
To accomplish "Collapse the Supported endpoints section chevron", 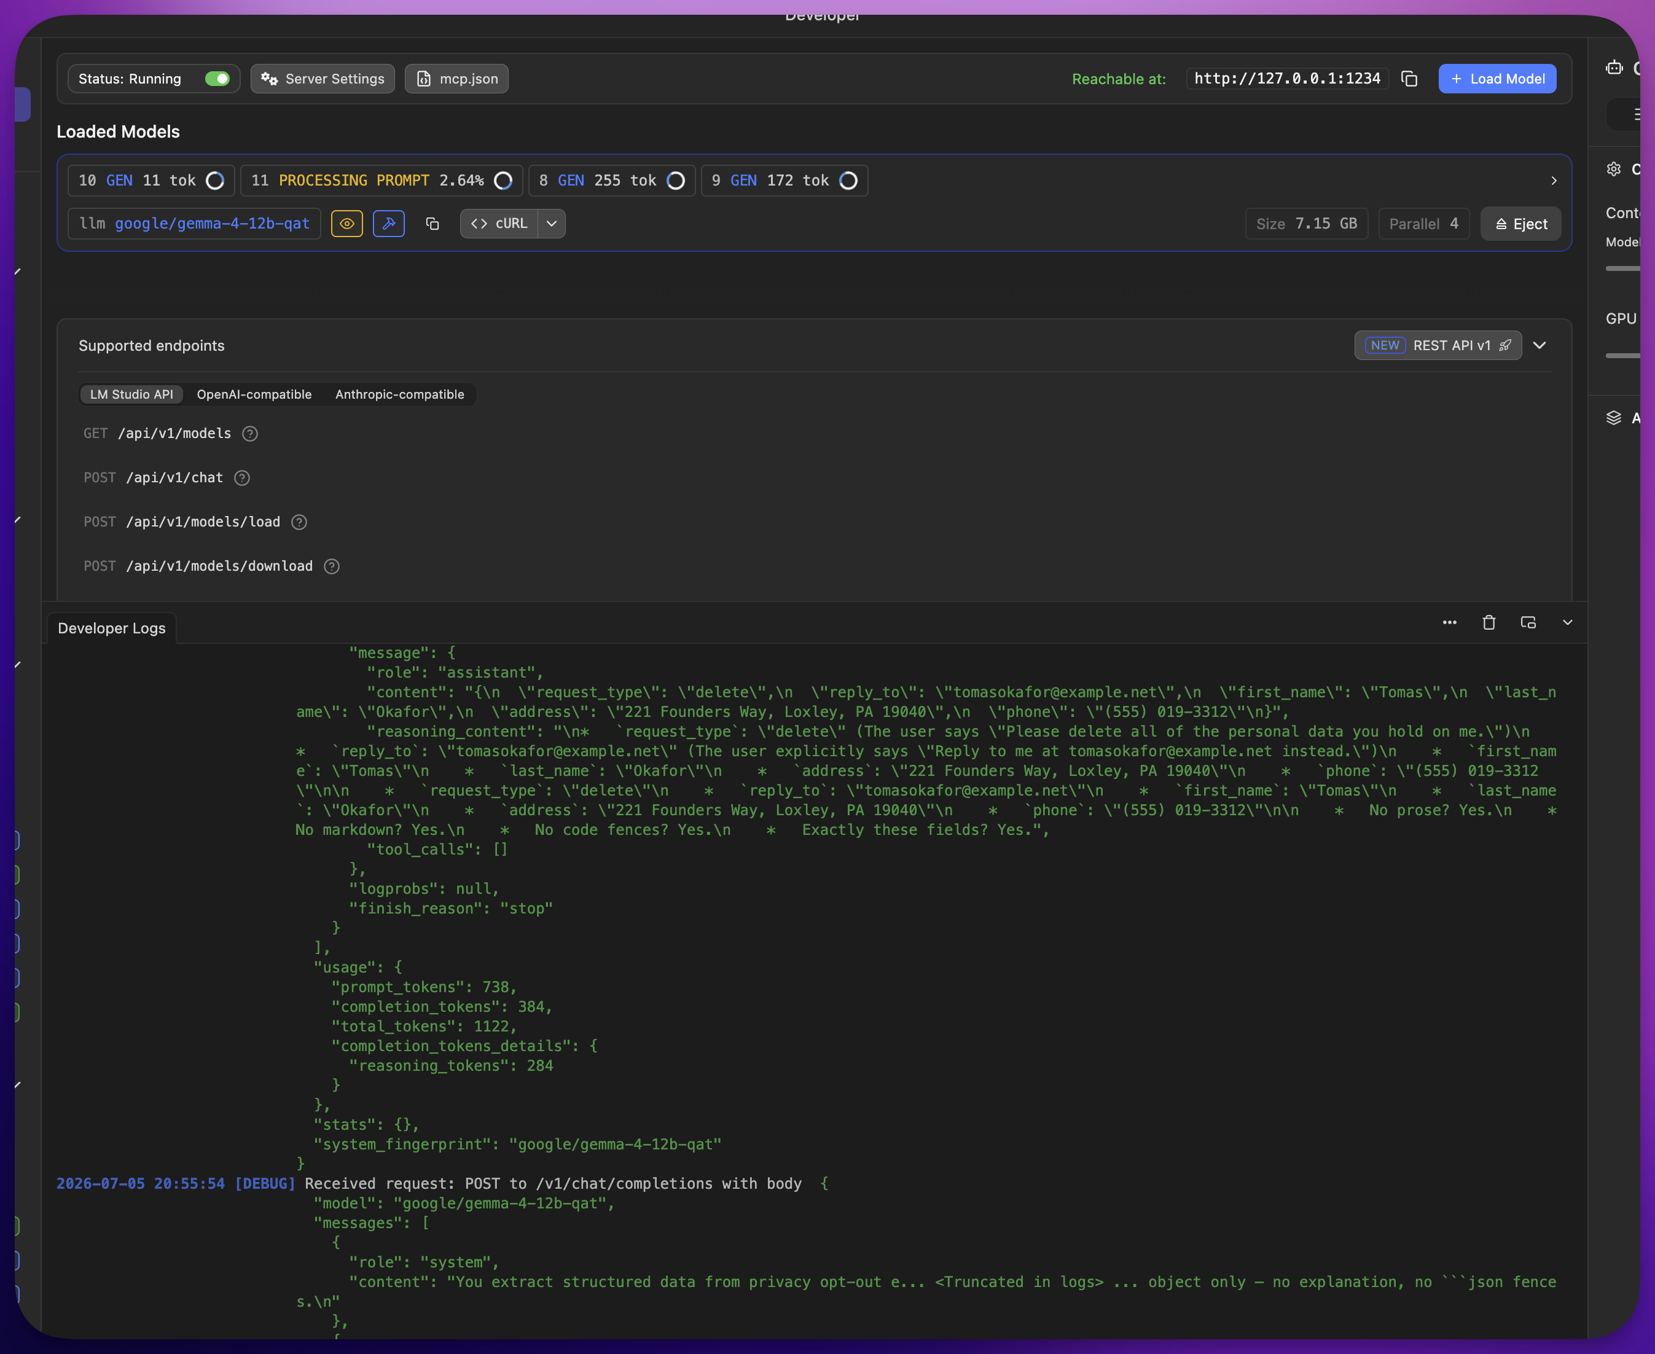I will tap(1539, 345).
